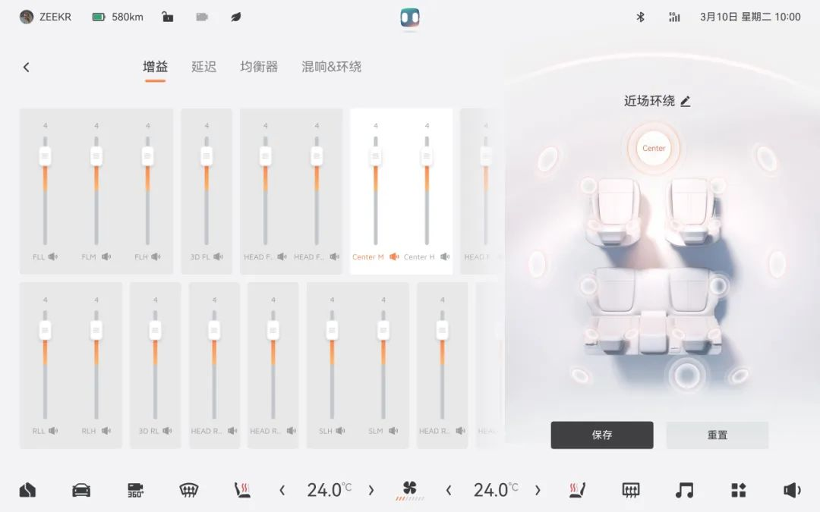Image resolution: width=820 pixels, height=512 pixels.
Task: Decrease the passenger-side temperature with the left arrow
Action: pos(449,490)
